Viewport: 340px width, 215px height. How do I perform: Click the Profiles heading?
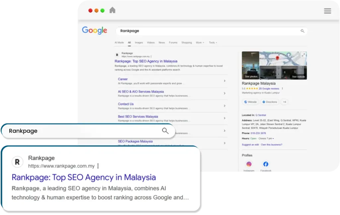point(247,155)
